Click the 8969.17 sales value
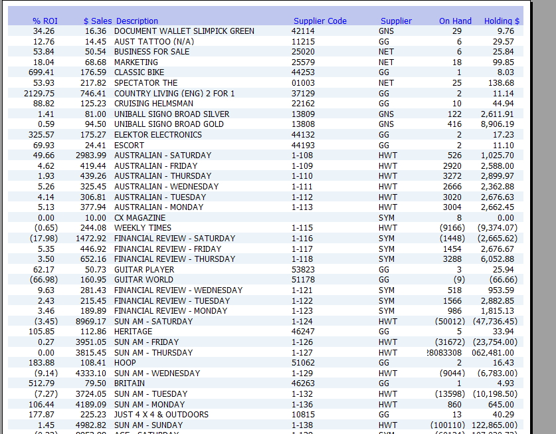Screen dimensions: 556x434 tap(91, 321)
